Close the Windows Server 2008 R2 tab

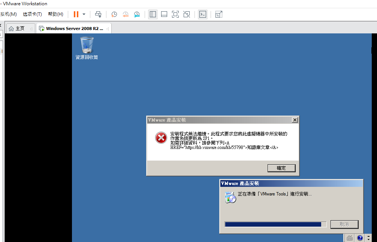108,29
